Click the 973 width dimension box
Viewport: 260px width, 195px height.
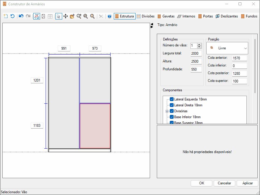point(95,48)
